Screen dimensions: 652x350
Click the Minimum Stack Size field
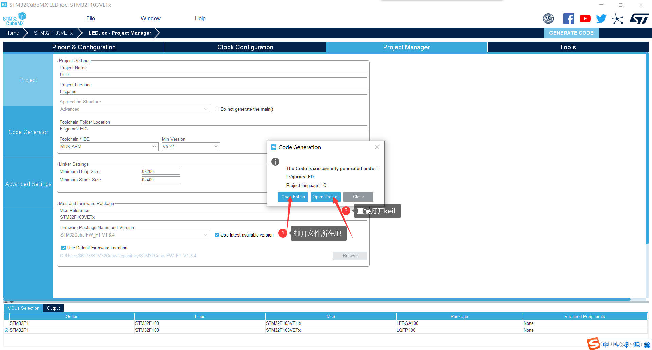point(161,180)
